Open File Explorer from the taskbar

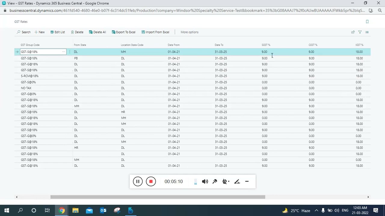(75, 210)
